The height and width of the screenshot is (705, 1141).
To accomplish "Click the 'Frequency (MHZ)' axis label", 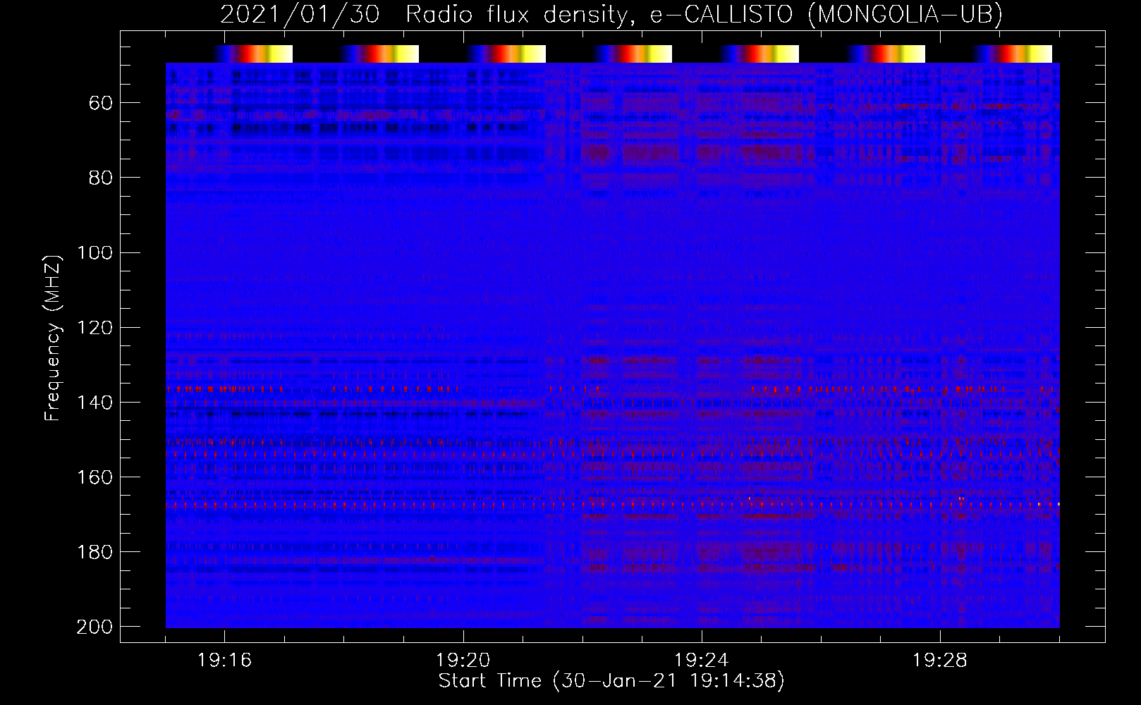I will [53, 338].
